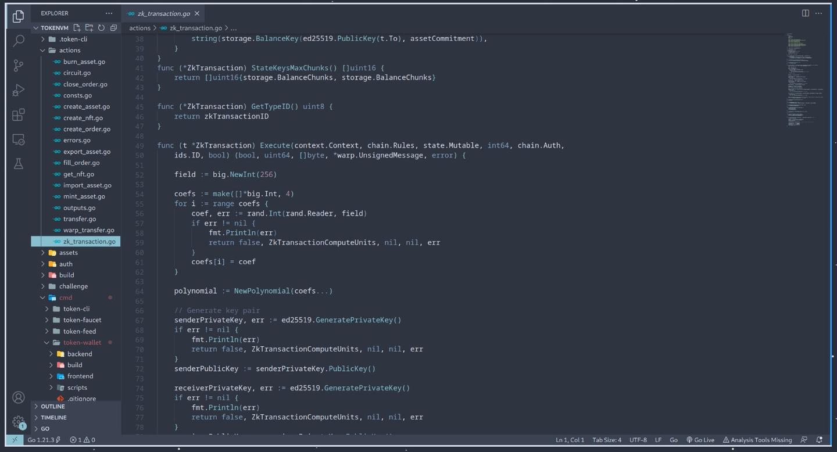Expand the auth folder
Image resolution: width=837 pixels, height=452 pixels.
pos(76,264)
